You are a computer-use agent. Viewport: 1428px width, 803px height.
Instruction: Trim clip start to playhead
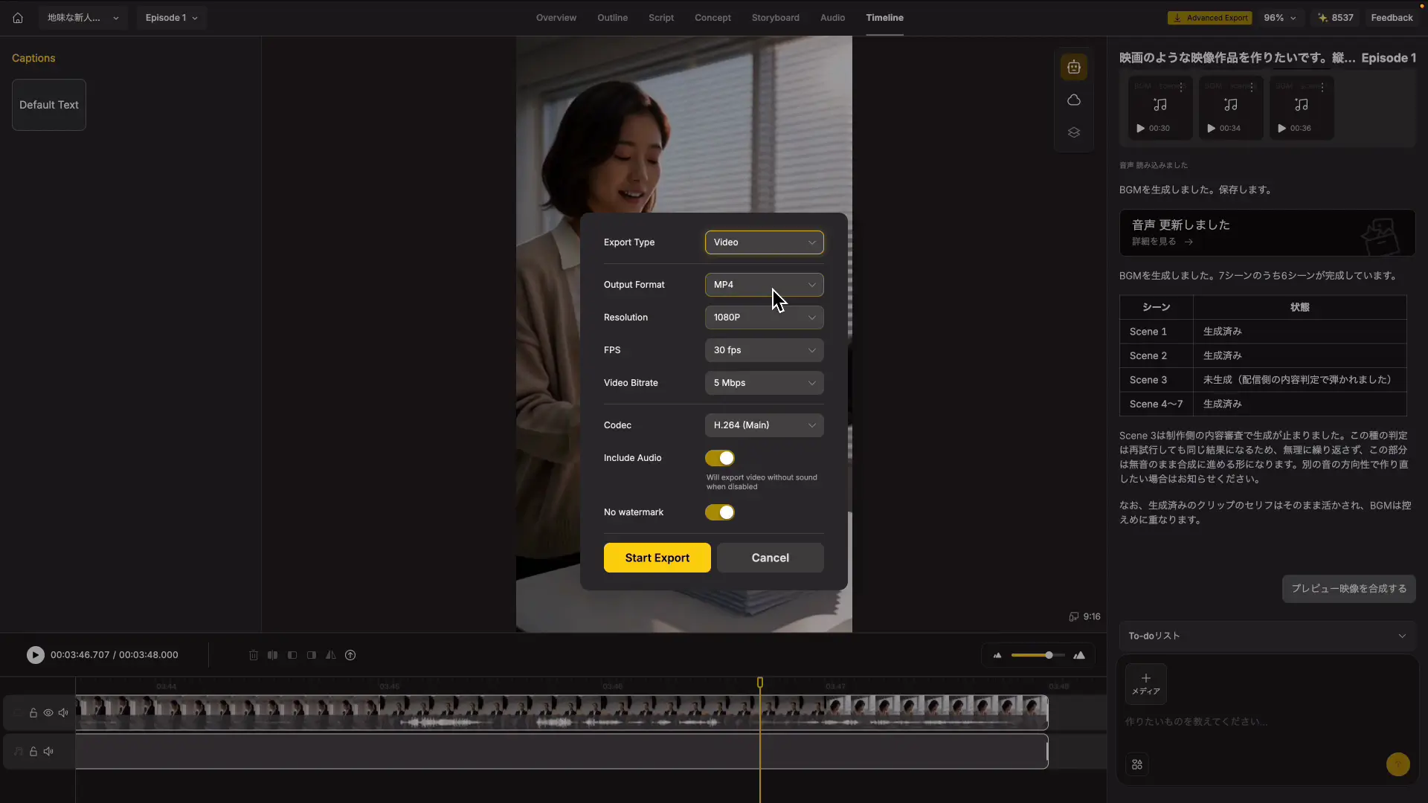(x=292, y=655)
